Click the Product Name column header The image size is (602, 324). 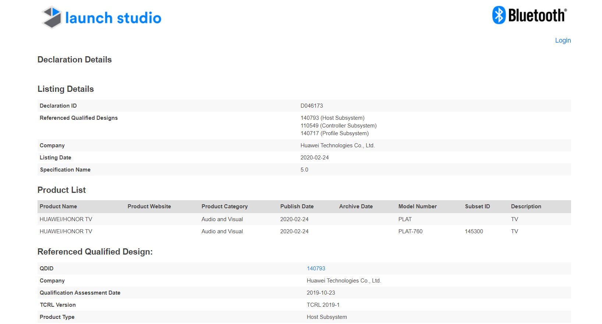(58, 206)
